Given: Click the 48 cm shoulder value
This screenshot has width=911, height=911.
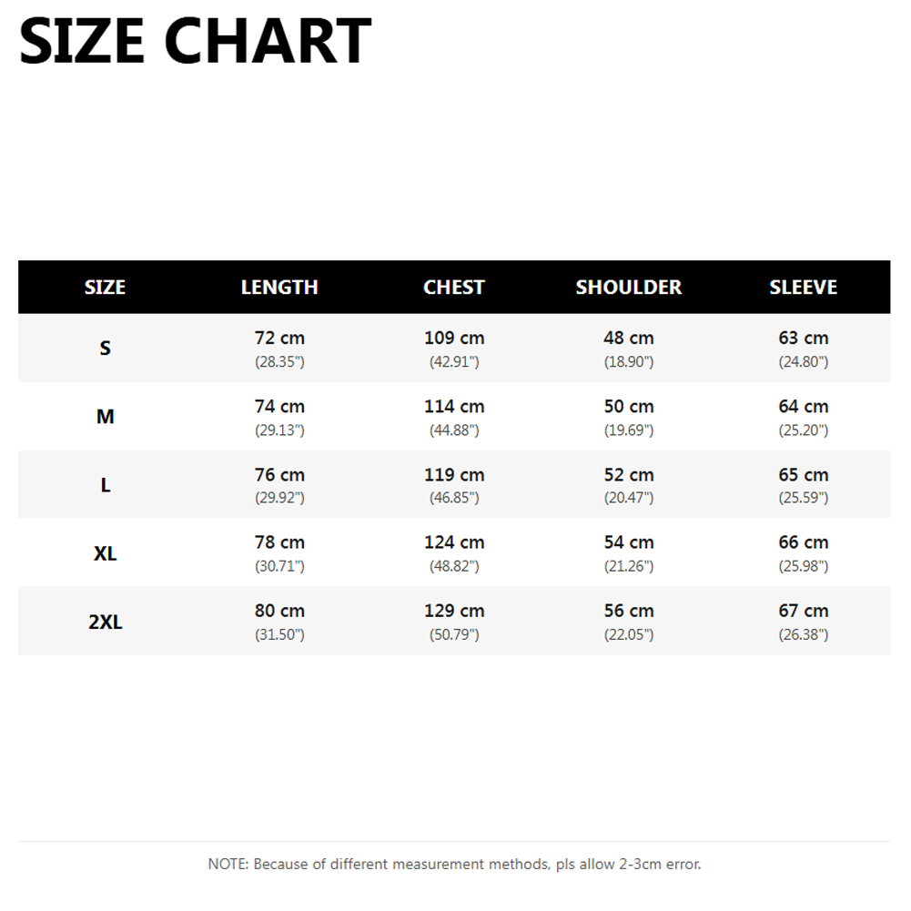Looking at the screenshot, I should click(x=629, y=338).
